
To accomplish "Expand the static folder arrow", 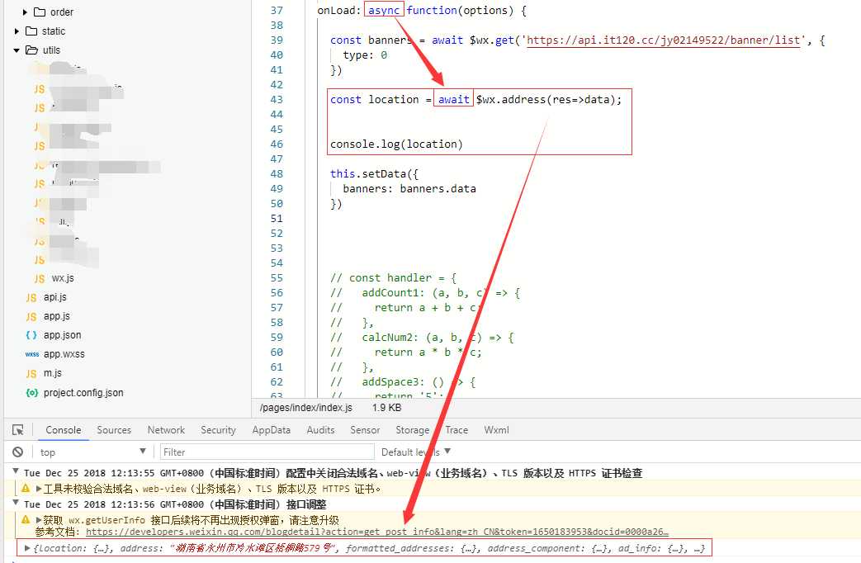I will point(17,31).
